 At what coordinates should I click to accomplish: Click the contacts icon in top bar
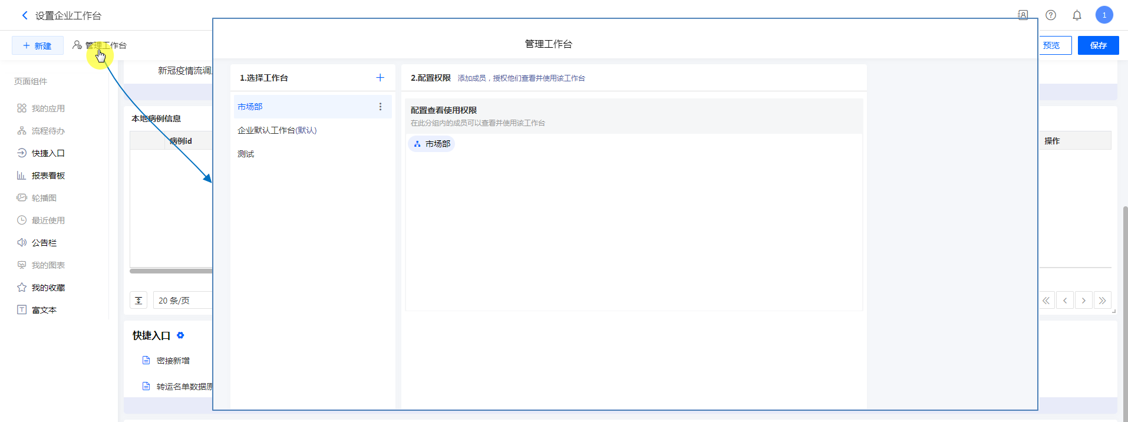pos(1023,15)
